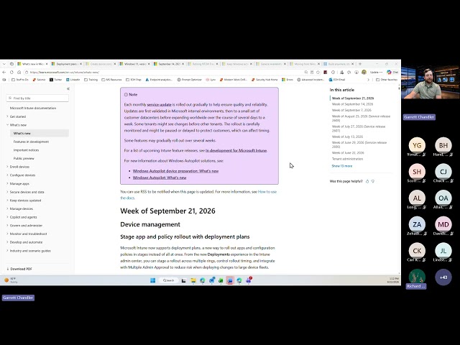This screenshot has height=345, width=460.
Task: Open the Other favorites folder
Action: 387,80
